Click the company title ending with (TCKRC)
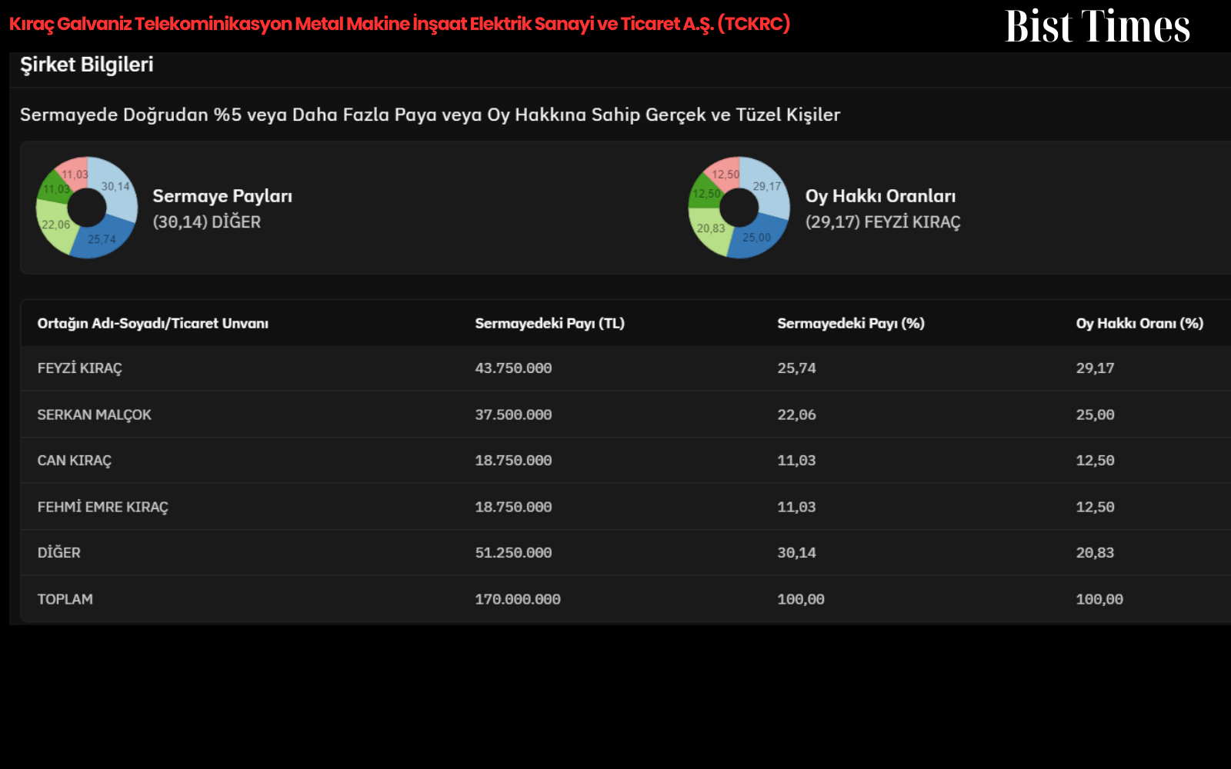 (x=399, y=24)
